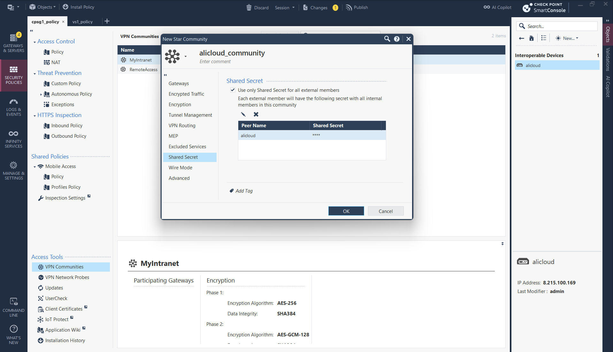Click the edit pencil icon above peer table
Screen dimensions: 613x352
point(243,114)
